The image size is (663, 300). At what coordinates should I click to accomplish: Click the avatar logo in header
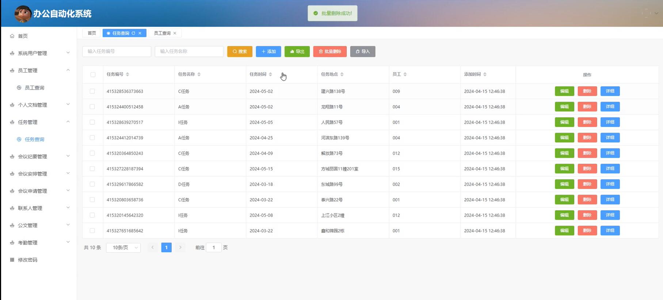[x=23, y=14]
